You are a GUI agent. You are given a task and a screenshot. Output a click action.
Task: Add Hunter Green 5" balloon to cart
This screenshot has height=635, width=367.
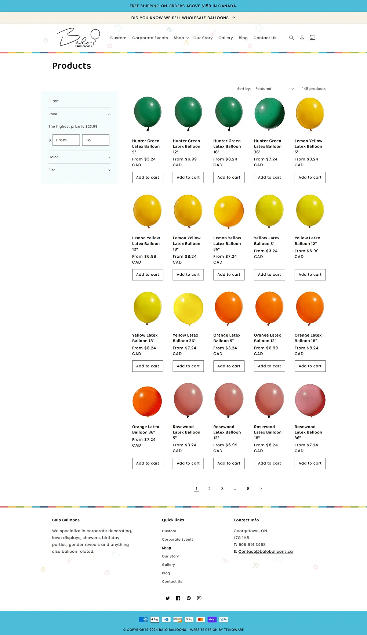[148, 177]
